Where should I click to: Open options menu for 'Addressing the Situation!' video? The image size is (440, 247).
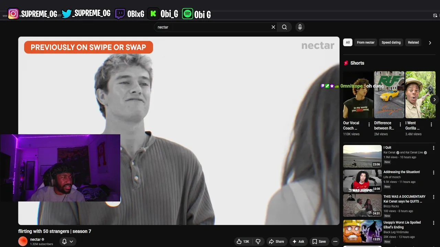433,173
